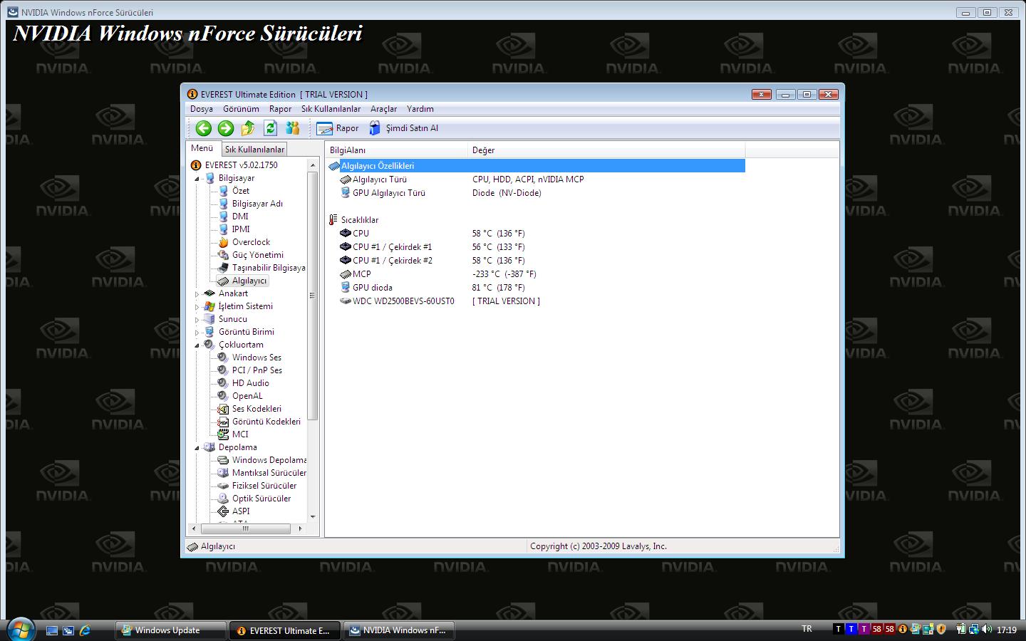Select the Algılayıcı Türü row
Image resolution: width=1026 pixels, height=641 pixels.
[x=536, y=179]
